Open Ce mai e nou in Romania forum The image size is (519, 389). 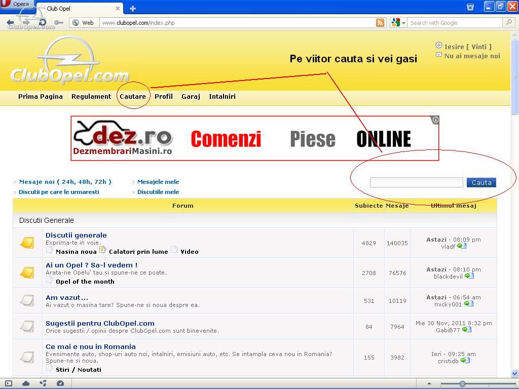click(91, 346)
